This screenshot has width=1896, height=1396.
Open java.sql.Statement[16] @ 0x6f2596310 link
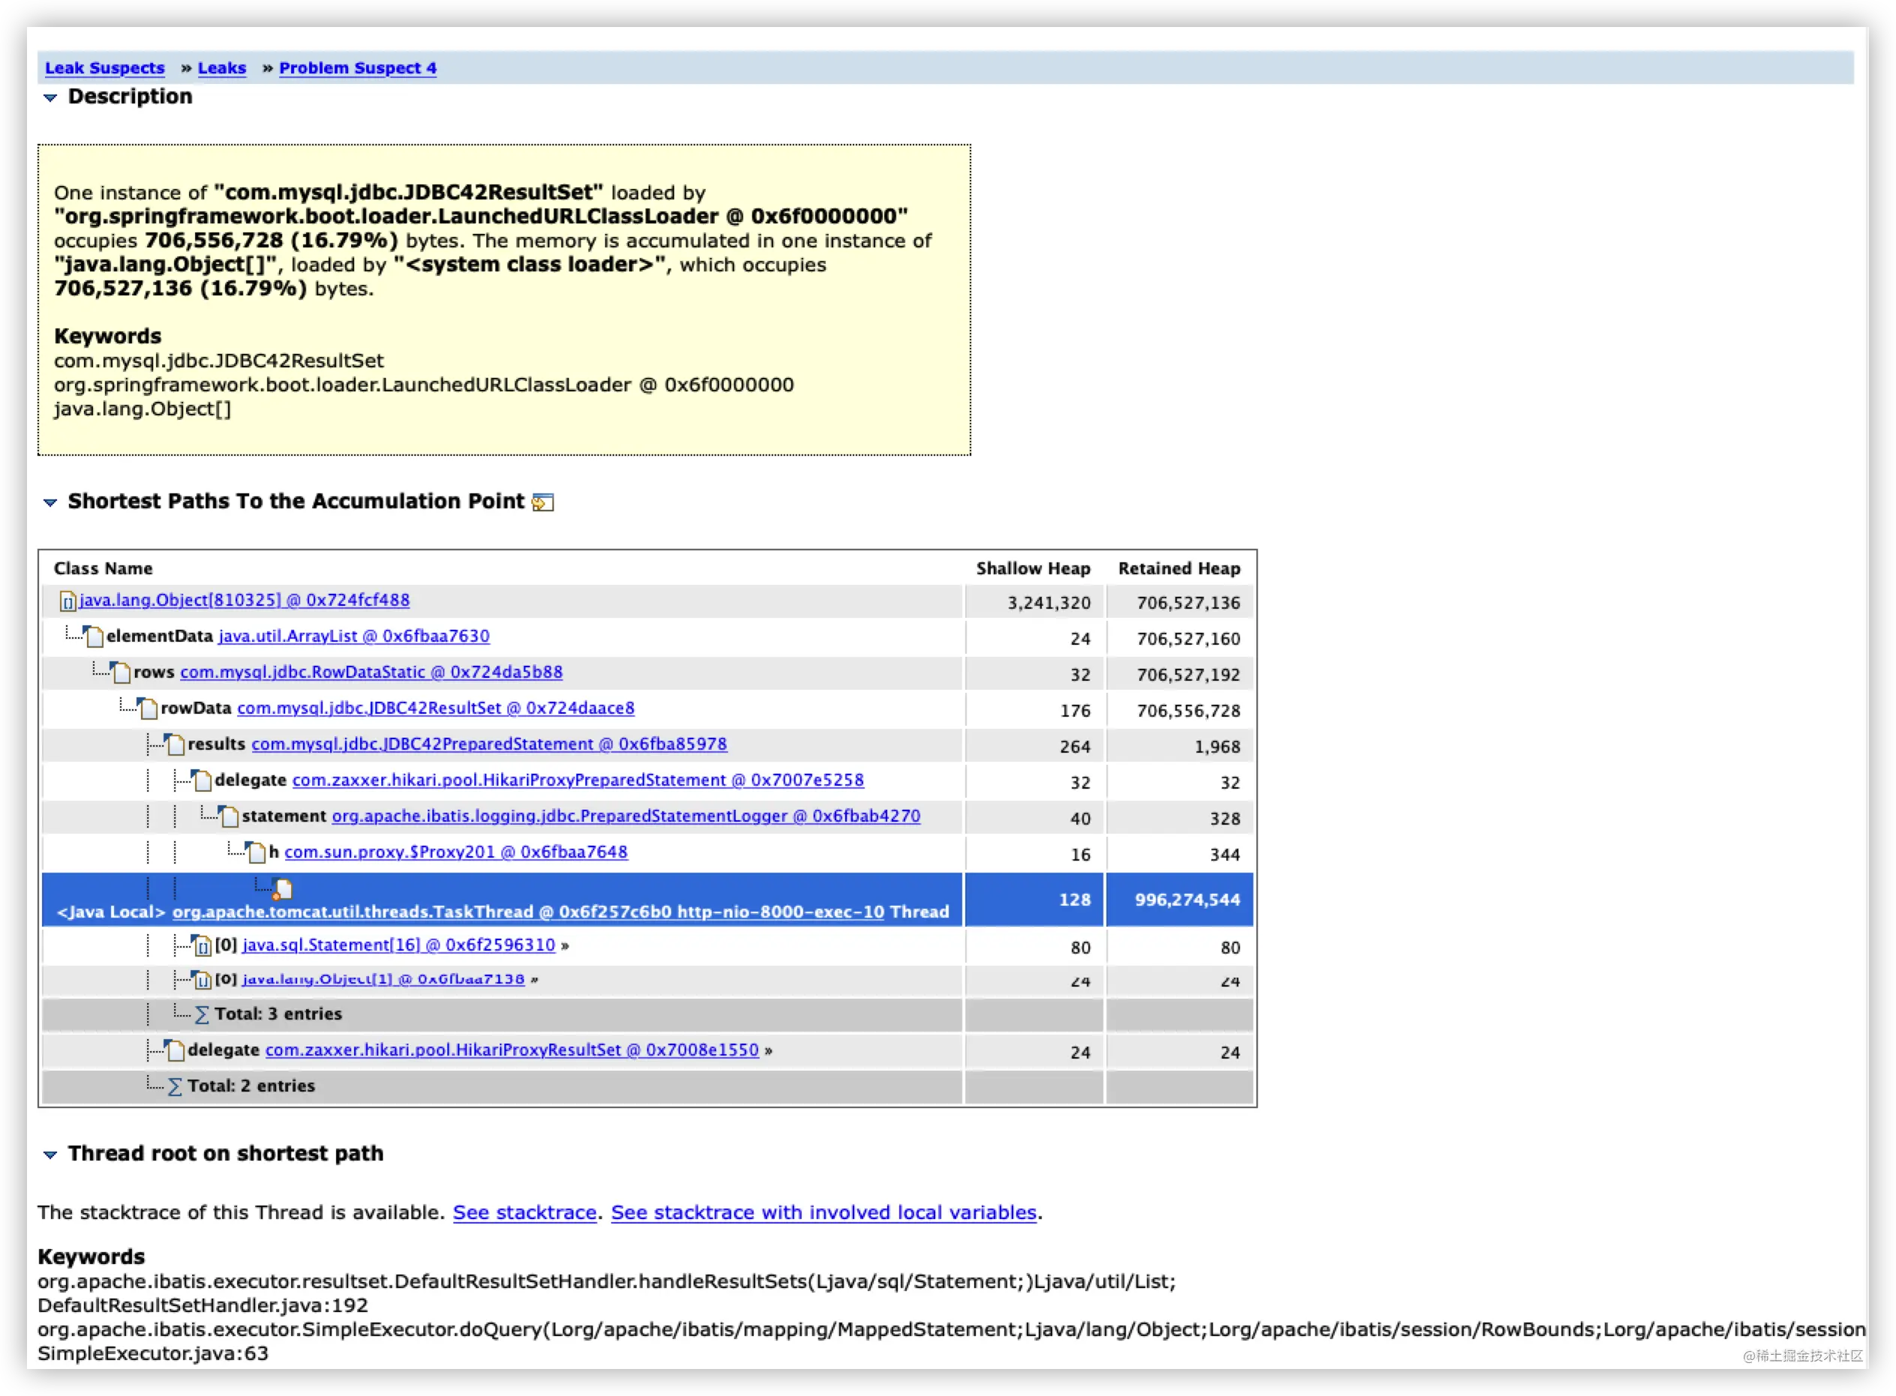(399, 945)
